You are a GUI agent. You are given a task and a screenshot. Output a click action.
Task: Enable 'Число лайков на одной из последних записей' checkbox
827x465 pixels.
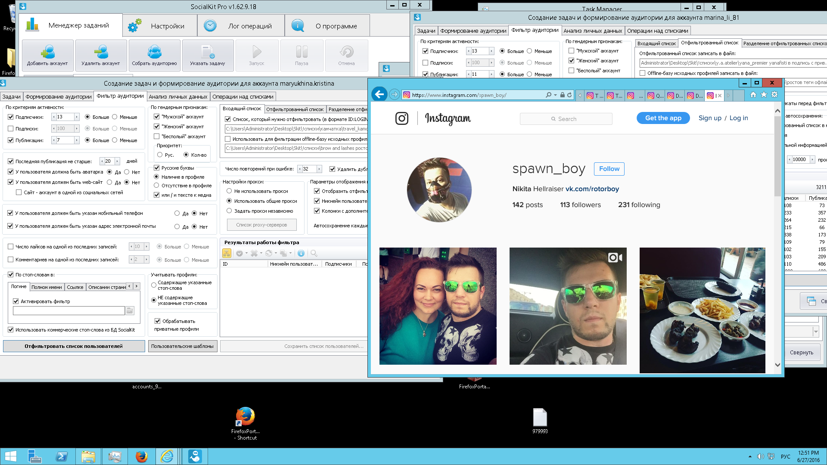11,247
